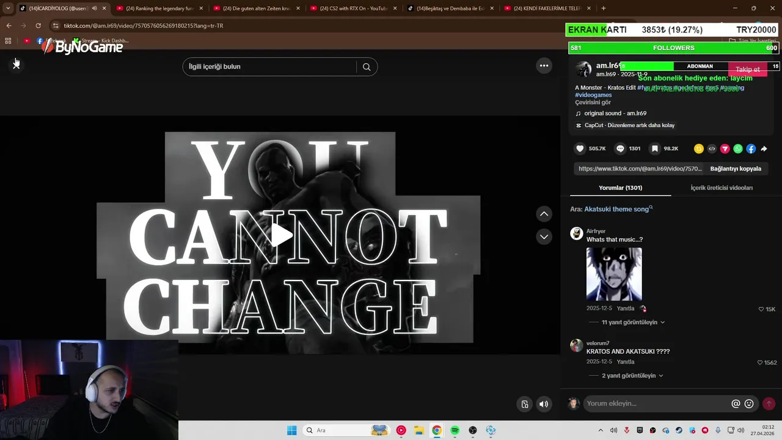Image resolution: width=782 pixels, height=440 pixels.
Task: Click 'Çevirisini gör' translation link
Action: (x=593, y=102)
